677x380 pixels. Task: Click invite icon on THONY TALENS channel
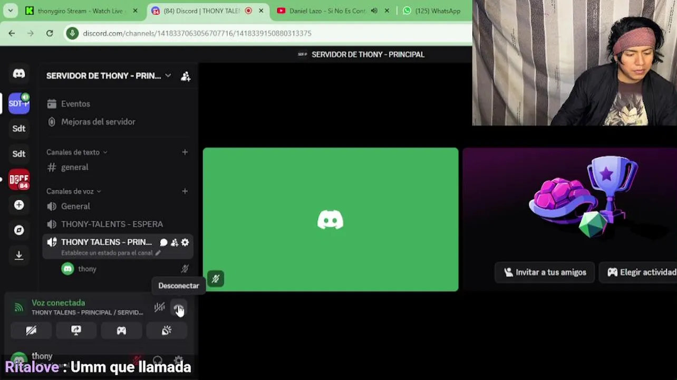point(175,242)
